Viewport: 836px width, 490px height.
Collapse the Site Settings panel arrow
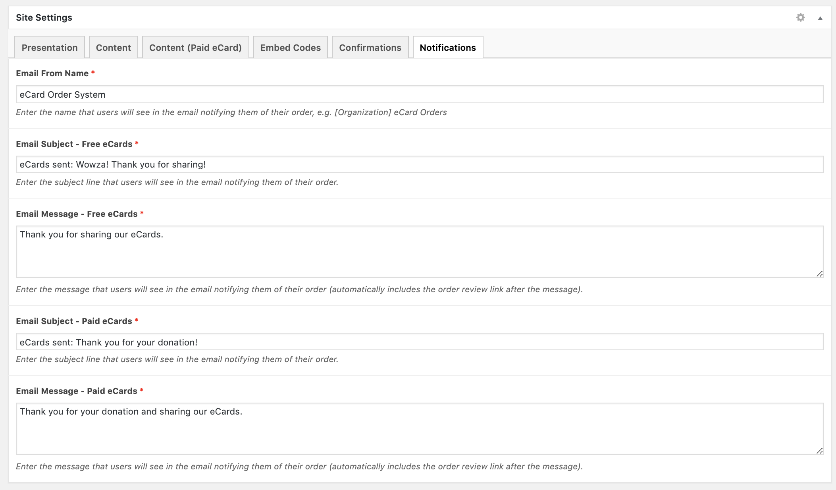[x=820, y=18]
